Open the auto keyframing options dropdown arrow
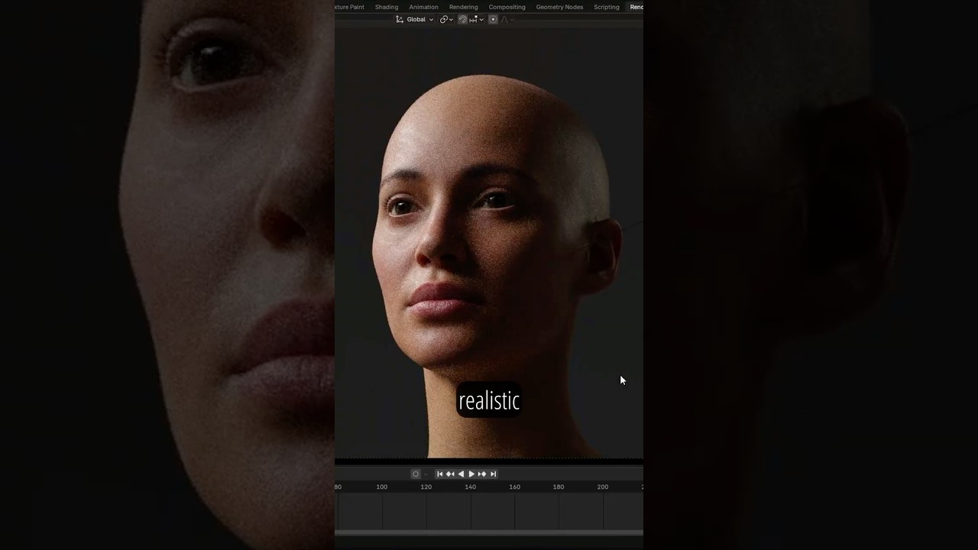The image size is (978, 550). tap(426, 474)
